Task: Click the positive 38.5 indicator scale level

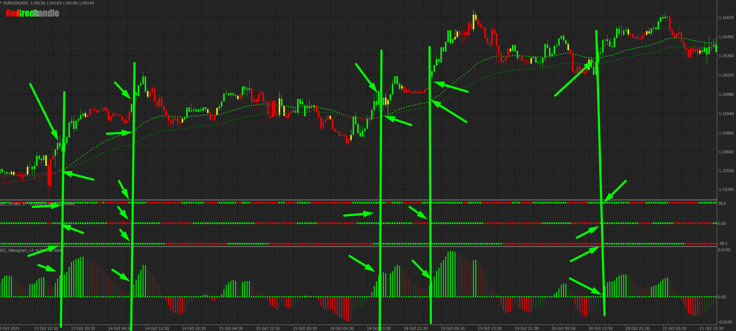Action: [722, 203]
